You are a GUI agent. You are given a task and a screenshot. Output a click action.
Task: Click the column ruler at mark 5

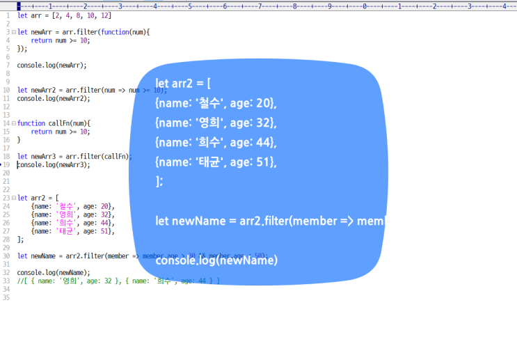coord(189,5)
